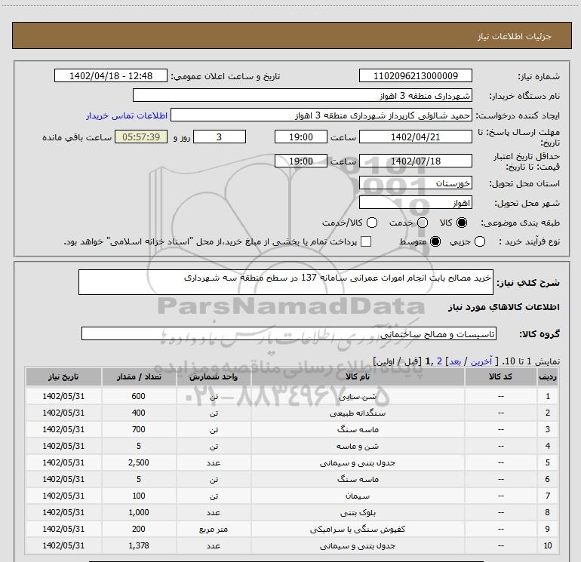581x562 pixels.
Task: Click the کد کالا column header
Action: (500, 376)
